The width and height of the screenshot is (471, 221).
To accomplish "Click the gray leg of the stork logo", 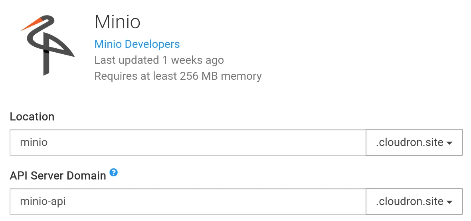I will click(47, 64).
